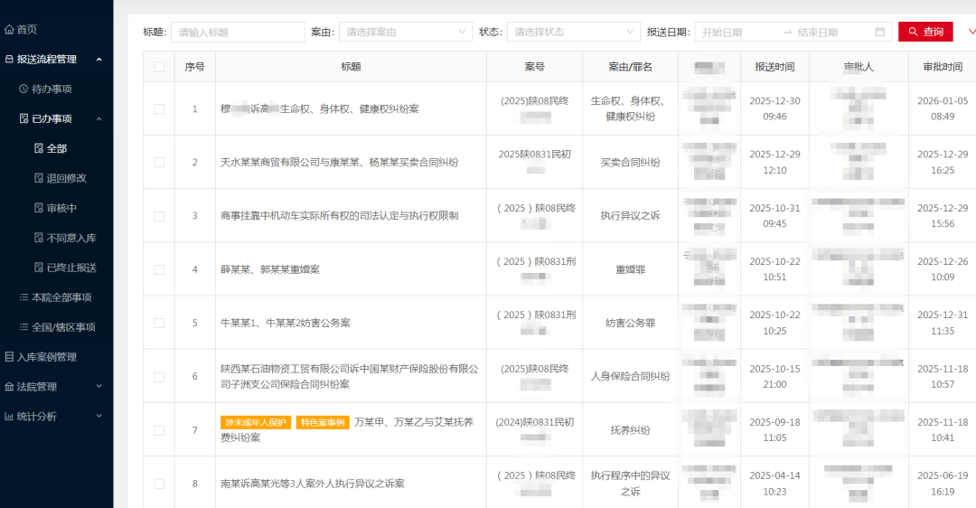Click the document icon beside 审核中
The width and height of the screenshot is (976, 508).
pyautogui.click(x=38, y=208)
